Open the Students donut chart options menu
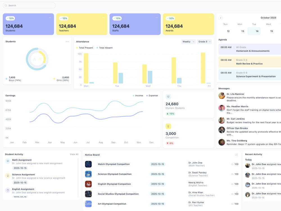281x211 pixels. click(x=67, y=42)
